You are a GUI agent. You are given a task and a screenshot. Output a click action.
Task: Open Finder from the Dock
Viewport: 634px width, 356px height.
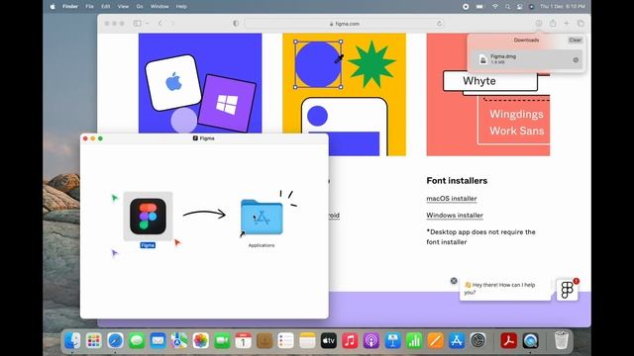pyautogui.click(x=72, y=341)
